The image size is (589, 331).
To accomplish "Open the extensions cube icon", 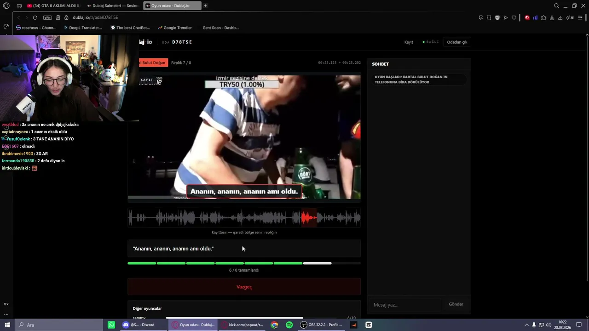I will (544, 17).
